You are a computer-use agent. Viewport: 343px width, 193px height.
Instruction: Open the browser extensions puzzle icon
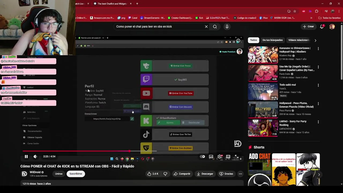[x=317, y=11]
